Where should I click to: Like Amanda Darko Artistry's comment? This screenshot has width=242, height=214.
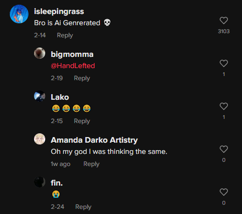pyautogui.click(x=224, y=149)
